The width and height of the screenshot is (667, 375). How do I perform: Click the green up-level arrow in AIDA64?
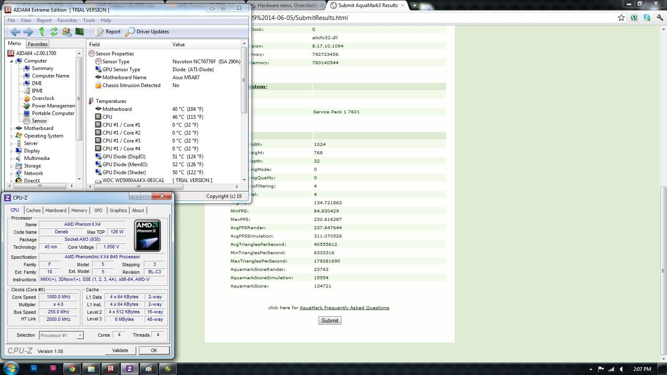point(42,32)
